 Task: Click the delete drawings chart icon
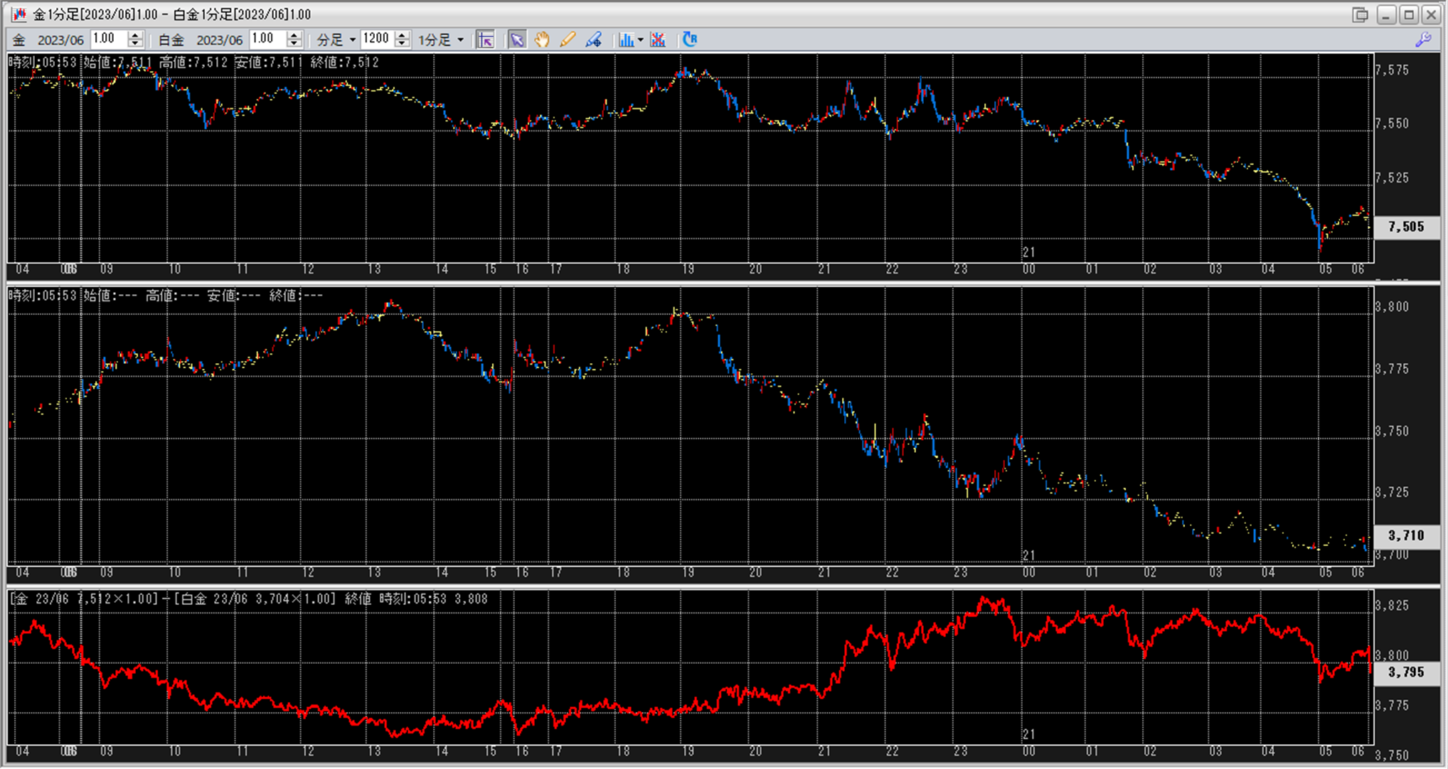click(x=658, y=40)
